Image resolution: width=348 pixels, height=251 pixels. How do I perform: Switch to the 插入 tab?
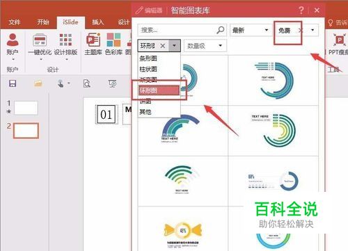click(98, 22)
